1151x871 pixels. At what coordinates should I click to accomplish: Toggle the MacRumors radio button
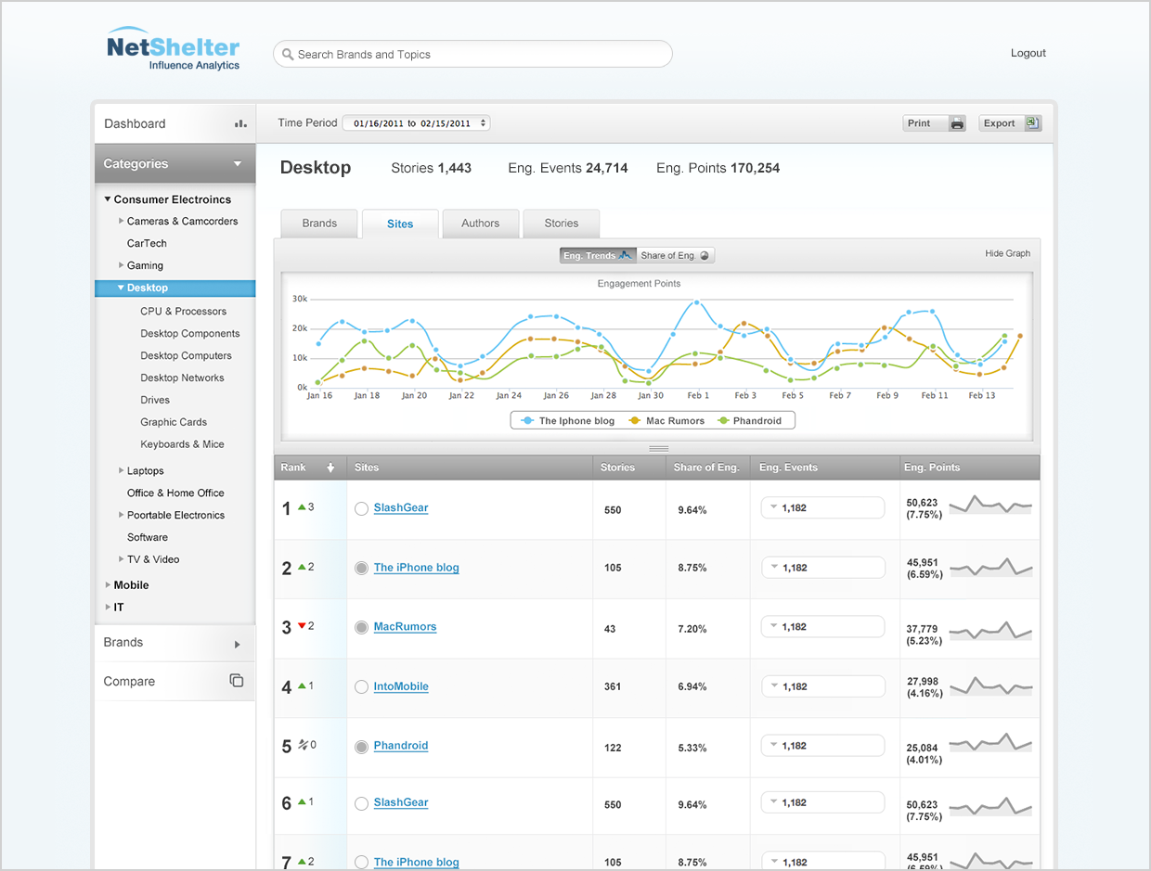[361, 627]
